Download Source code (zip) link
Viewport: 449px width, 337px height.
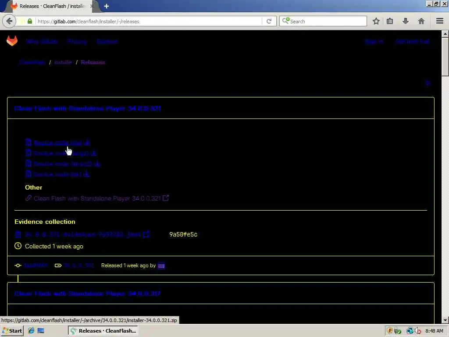click(x=57, y=143)
